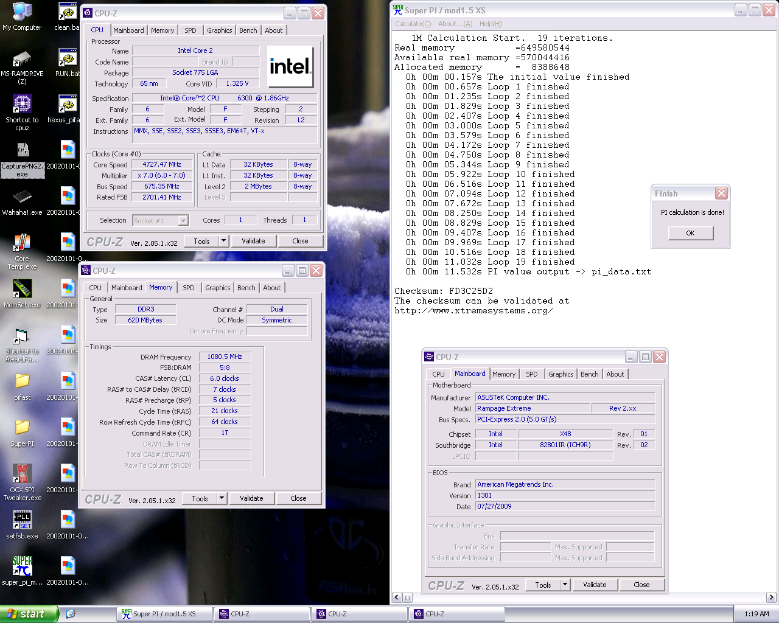Select the setfsb.exe desktop icon

pyautogui.click(x=22, y=526)
